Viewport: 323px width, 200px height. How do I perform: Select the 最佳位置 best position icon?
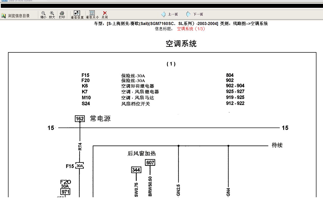77,15
